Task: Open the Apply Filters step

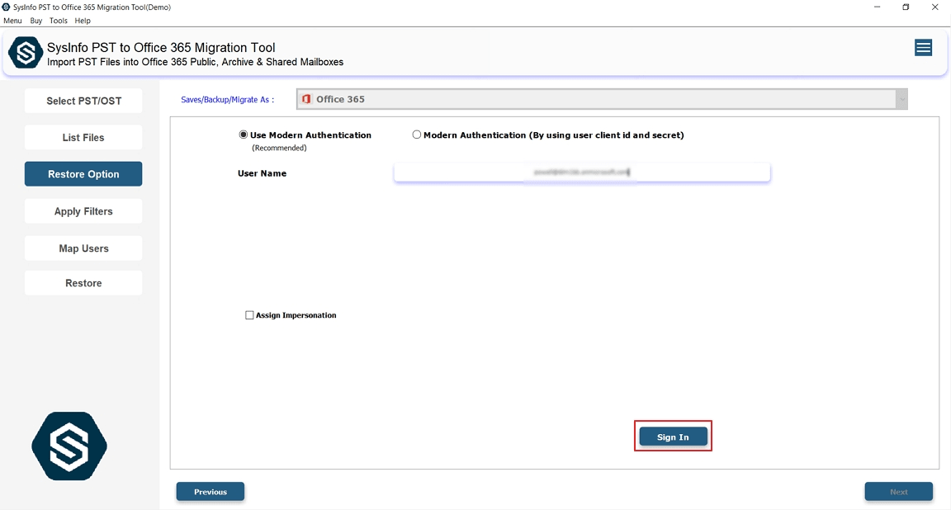Action: tap(83, 211)
